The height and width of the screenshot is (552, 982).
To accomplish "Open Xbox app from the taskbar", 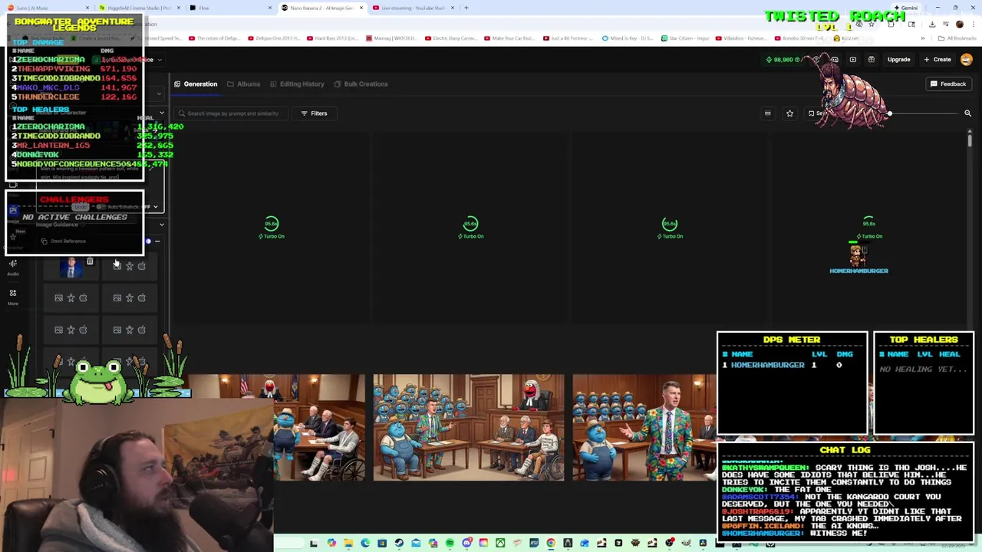I will tap(500, 543).
